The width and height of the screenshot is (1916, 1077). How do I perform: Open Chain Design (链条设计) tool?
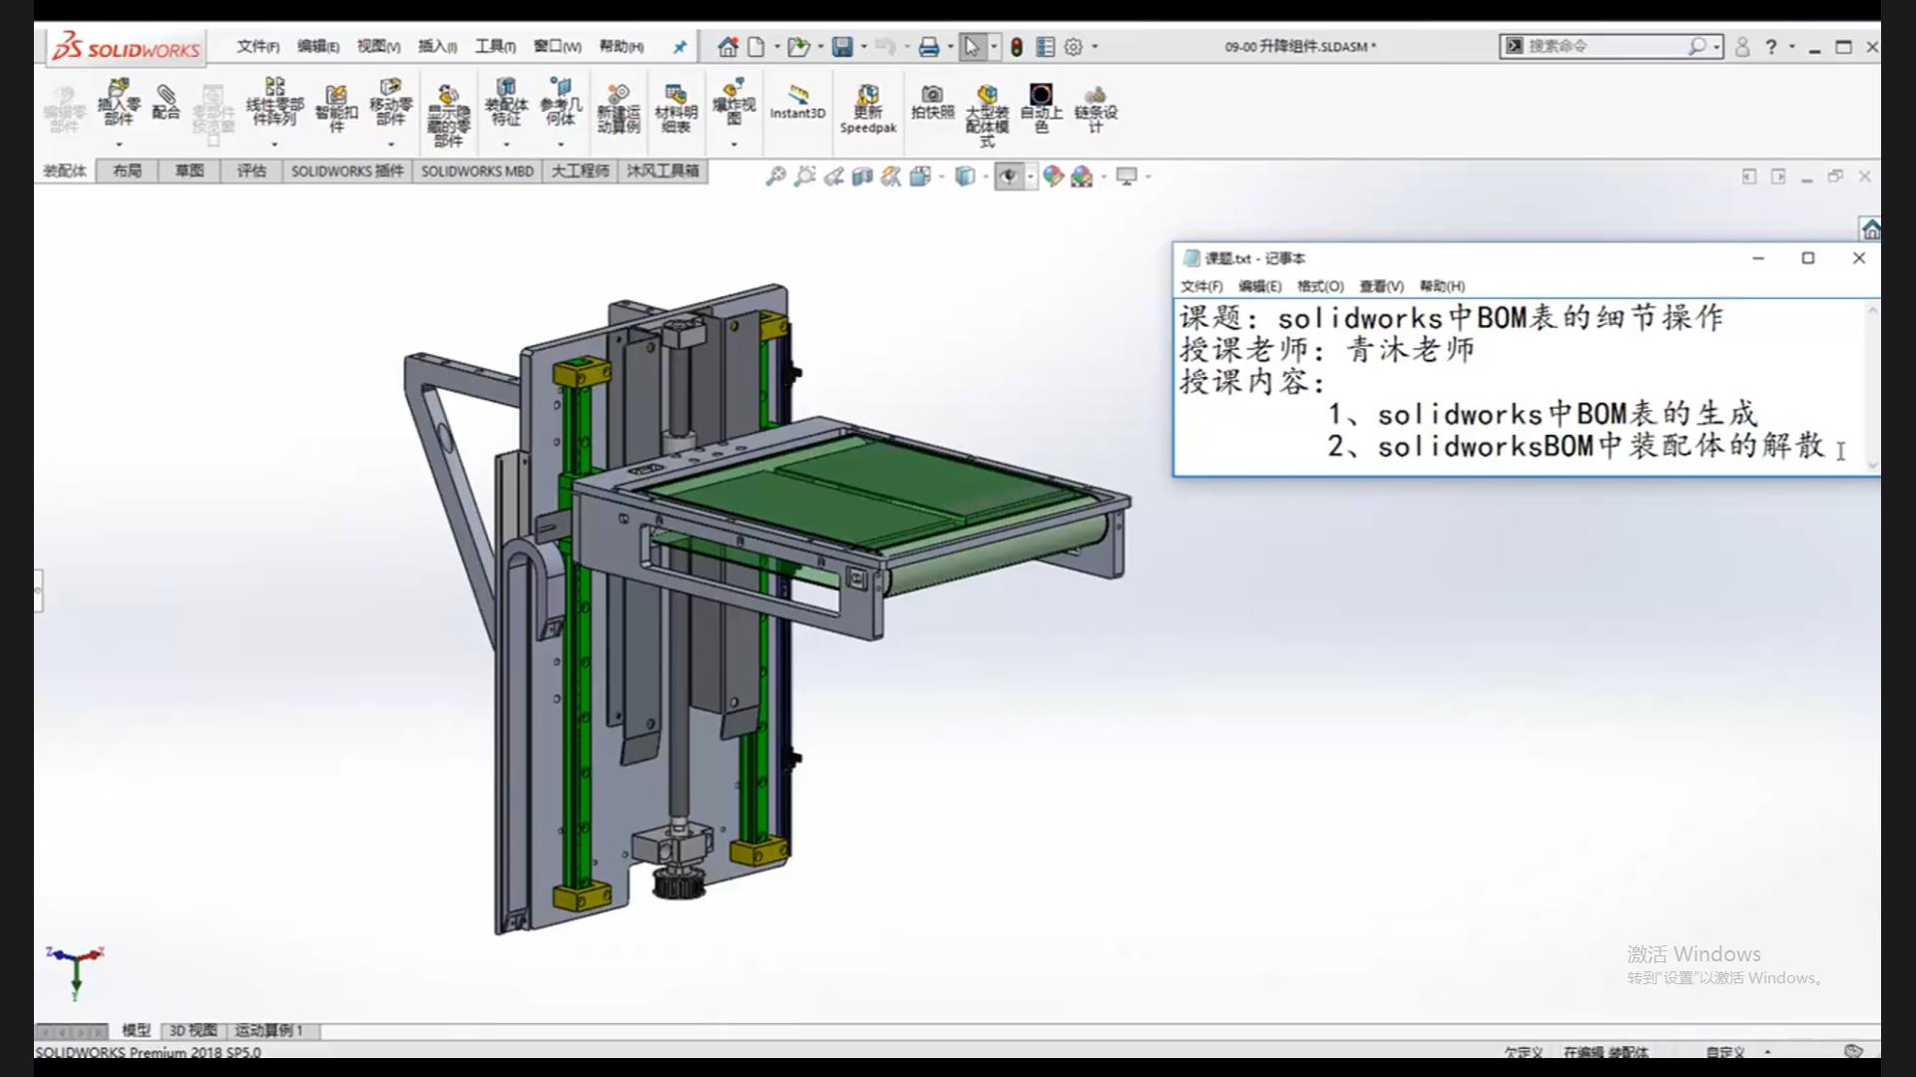point(1096,108)
